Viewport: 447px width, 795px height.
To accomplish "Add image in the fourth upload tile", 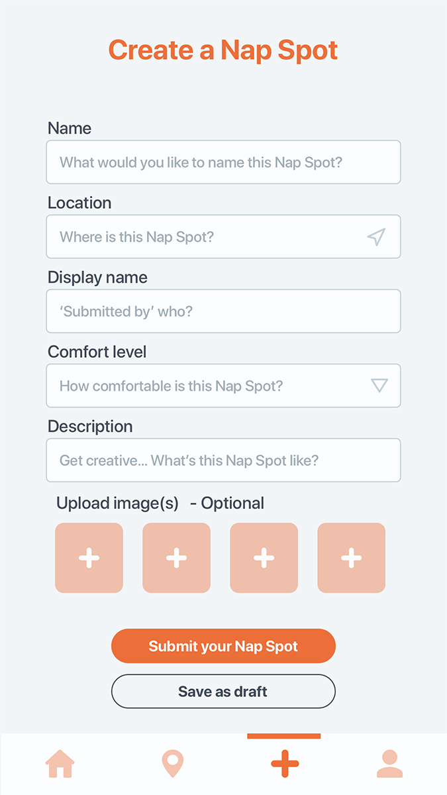I will 351,558.
